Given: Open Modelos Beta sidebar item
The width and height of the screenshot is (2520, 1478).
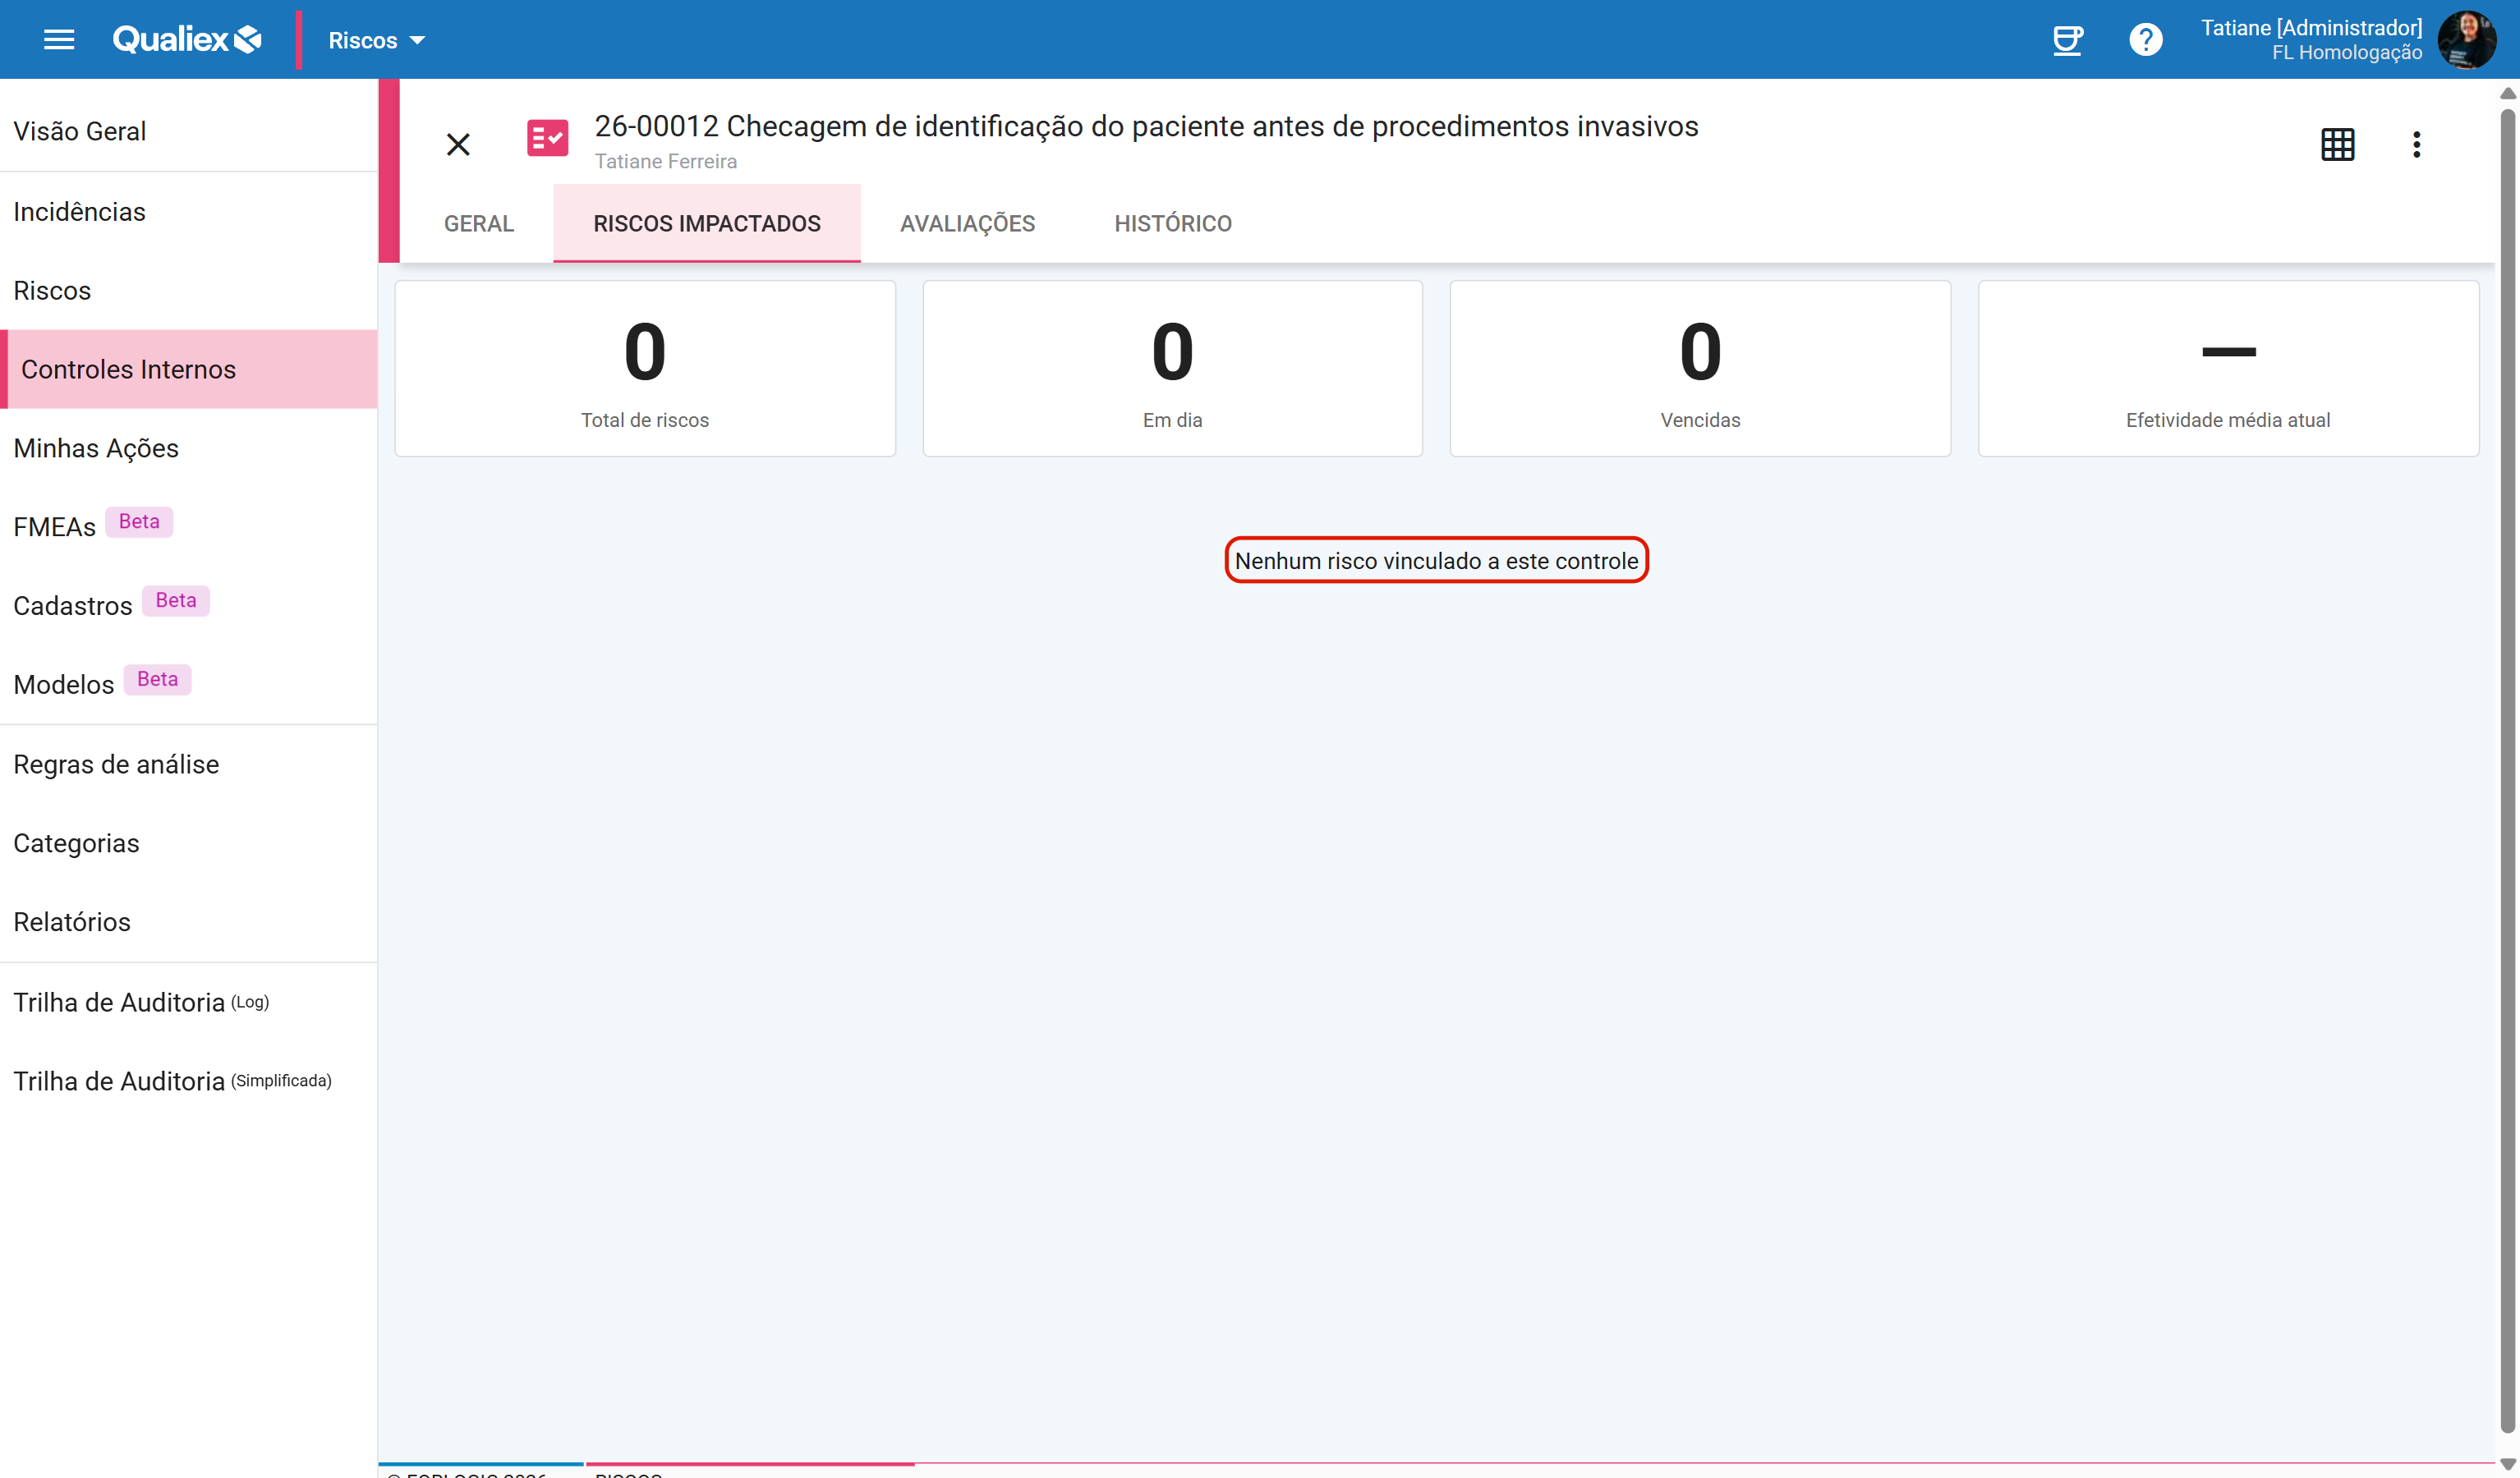Looking at the screenshot, I should [189, 684].
